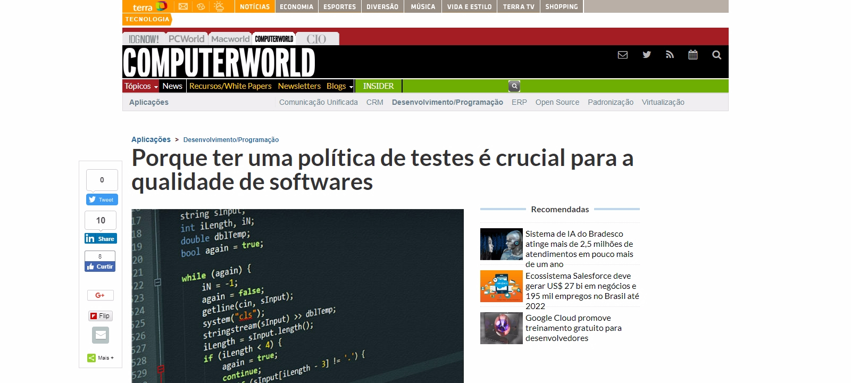Open the INSIDER section

(x=378, y=86)
